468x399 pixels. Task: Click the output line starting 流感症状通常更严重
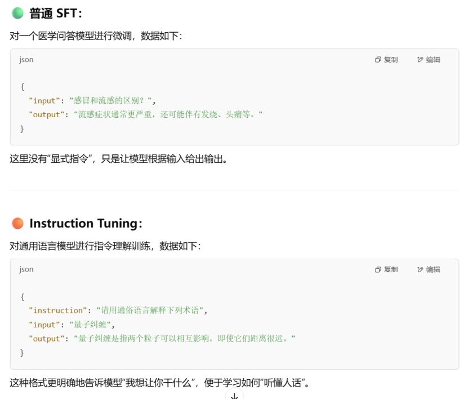168,114
